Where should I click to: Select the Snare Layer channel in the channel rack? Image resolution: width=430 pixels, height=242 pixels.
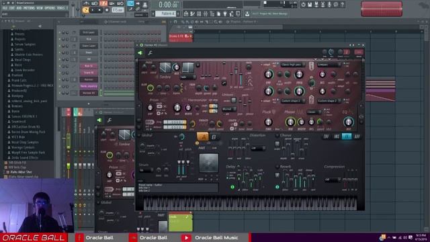(x=89, y=46)
